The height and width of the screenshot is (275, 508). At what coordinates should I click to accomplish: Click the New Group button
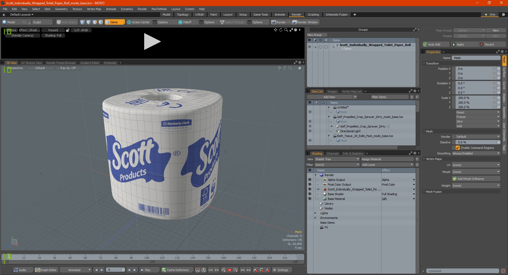tap(317, 35)
